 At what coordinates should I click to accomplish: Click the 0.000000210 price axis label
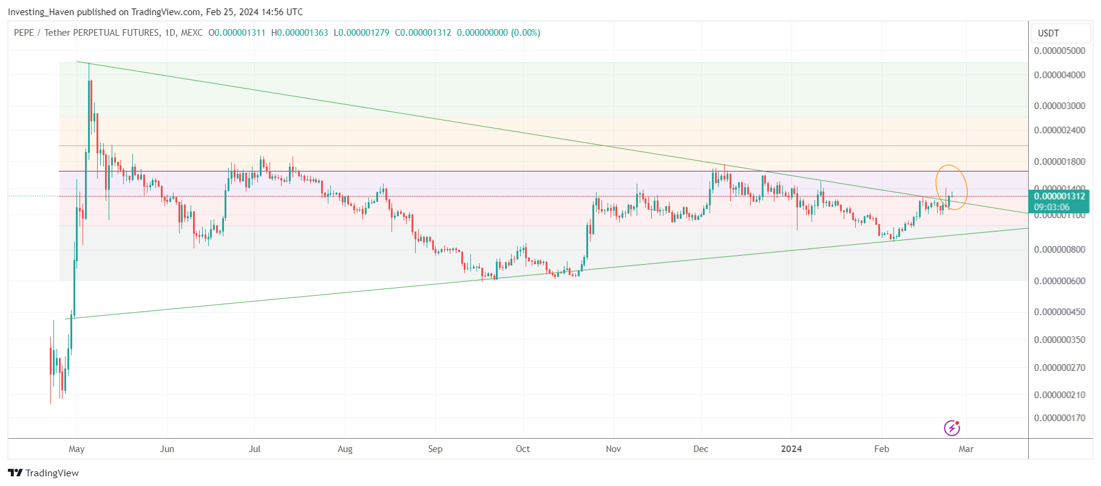coord(1060,394)
